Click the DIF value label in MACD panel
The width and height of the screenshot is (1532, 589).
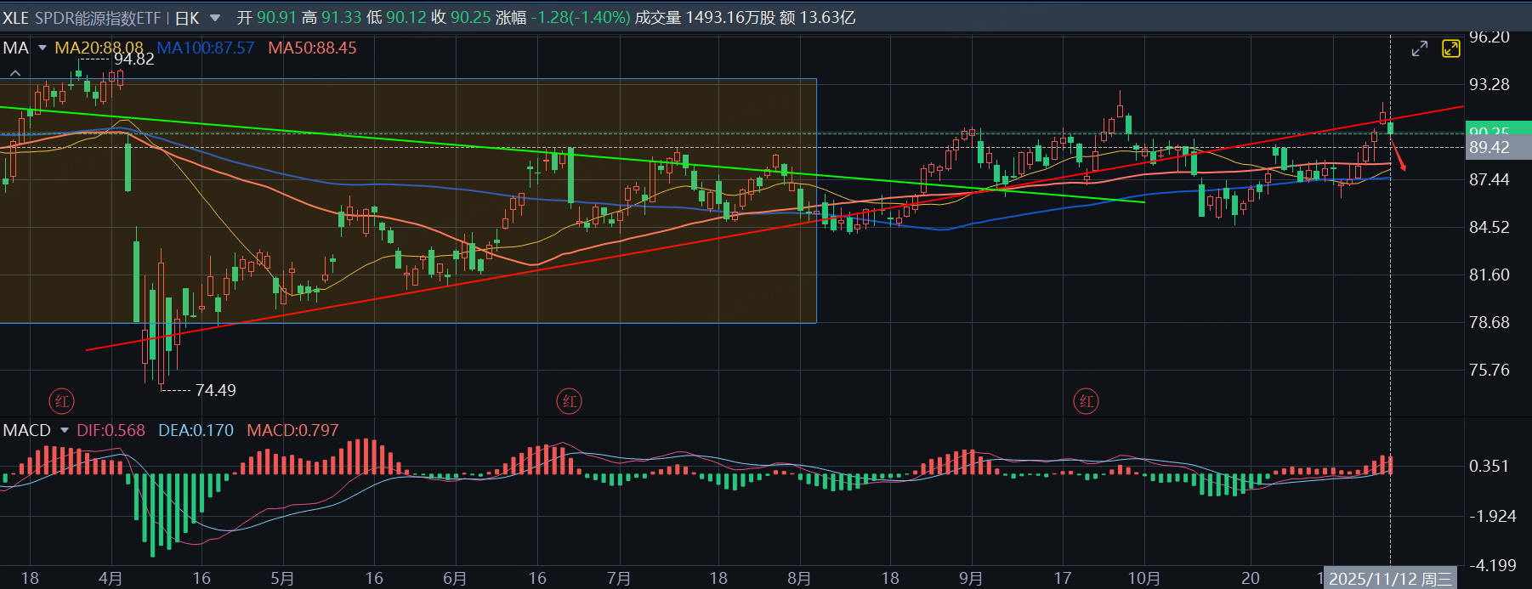tap(111, 431)
